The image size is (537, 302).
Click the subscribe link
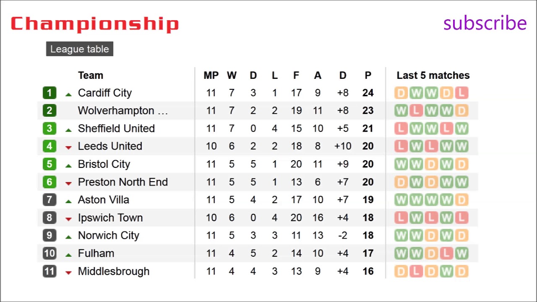(485, 23)
